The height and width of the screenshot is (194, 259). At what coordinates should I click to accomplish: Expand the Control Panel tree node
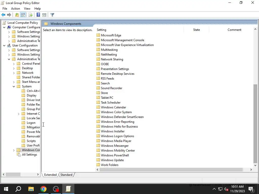point(14,64)
